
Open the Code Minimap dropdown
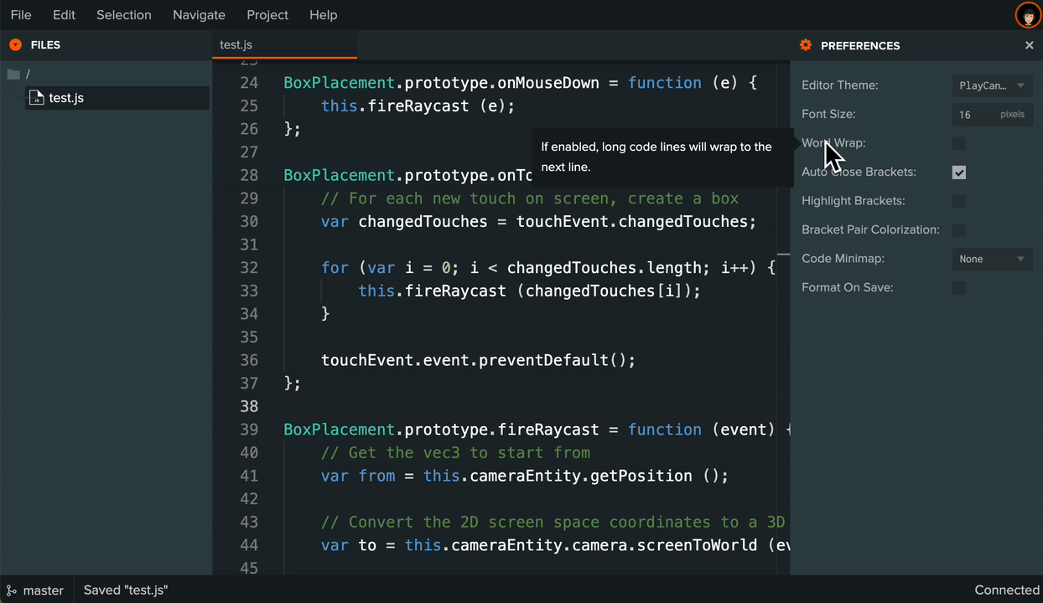click(992, 259)
